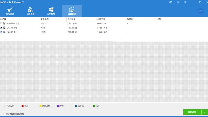Click NTFS in the Windows (C:) row
208x117 pixels.
coord(43,23)
